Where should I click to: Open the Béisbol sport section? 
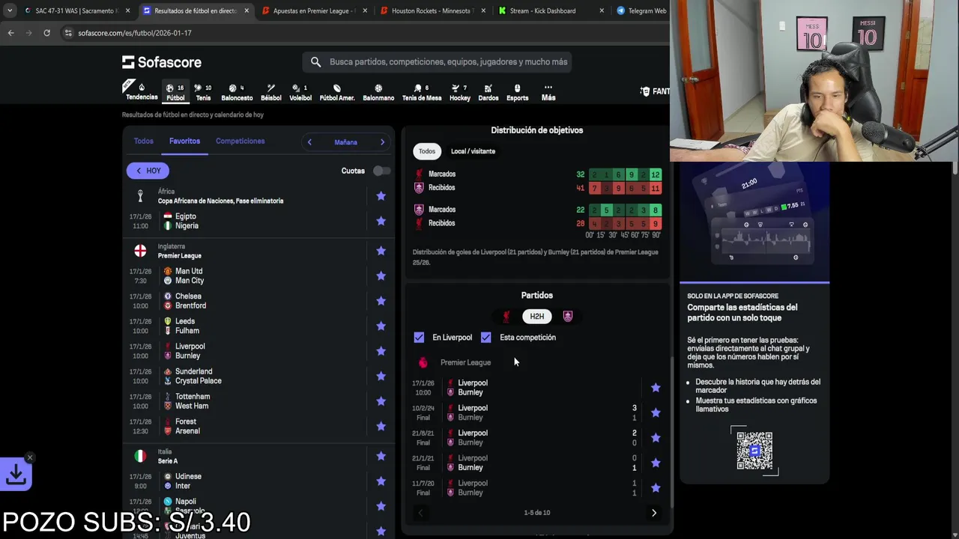(x=271, y=91)
